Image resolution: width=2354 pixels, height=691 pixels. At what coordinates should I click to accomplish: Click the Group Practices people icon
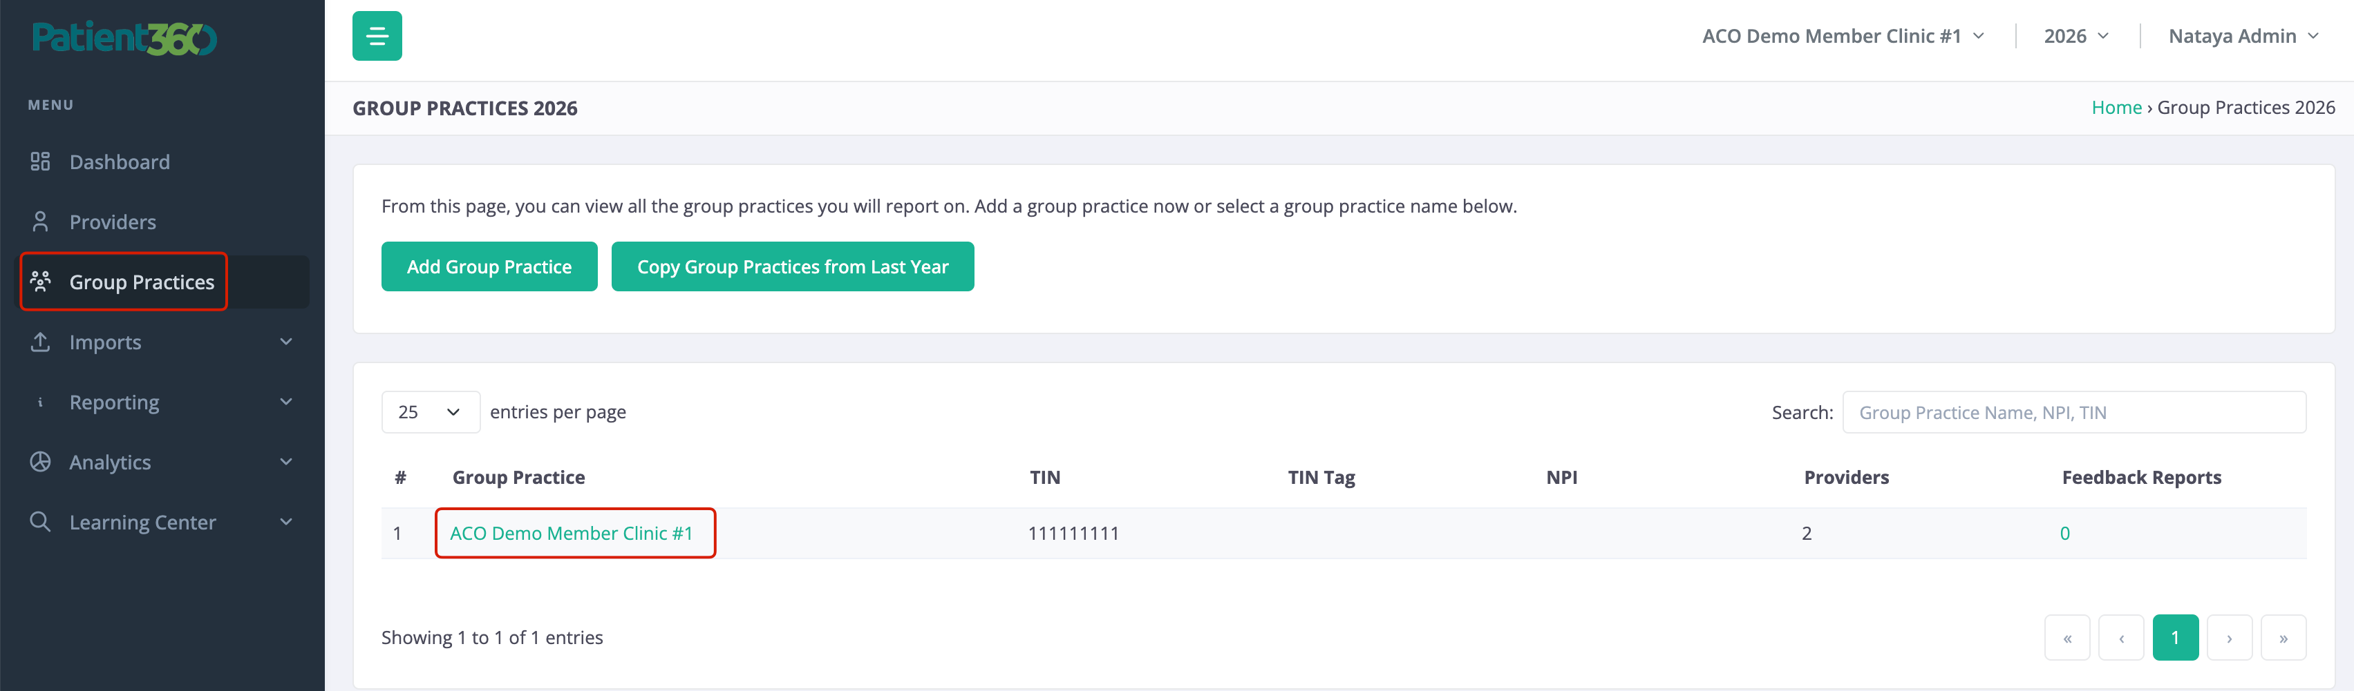coord(40,281)
